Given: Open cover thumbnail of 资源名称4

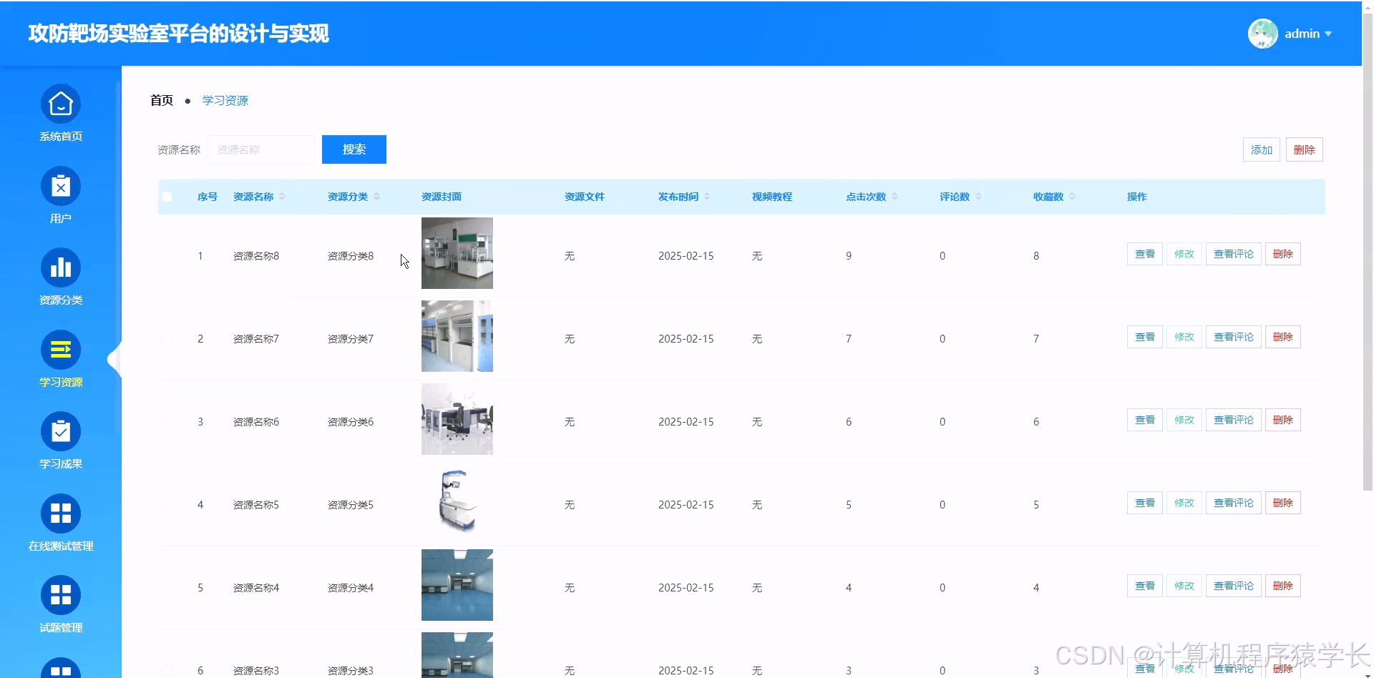Looking at the screenshot, I should [457, 585].
